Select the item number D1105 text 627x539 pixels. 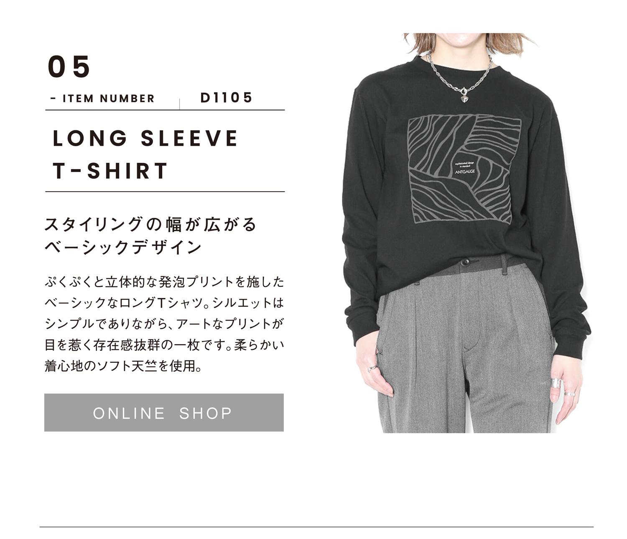point(227,98)
